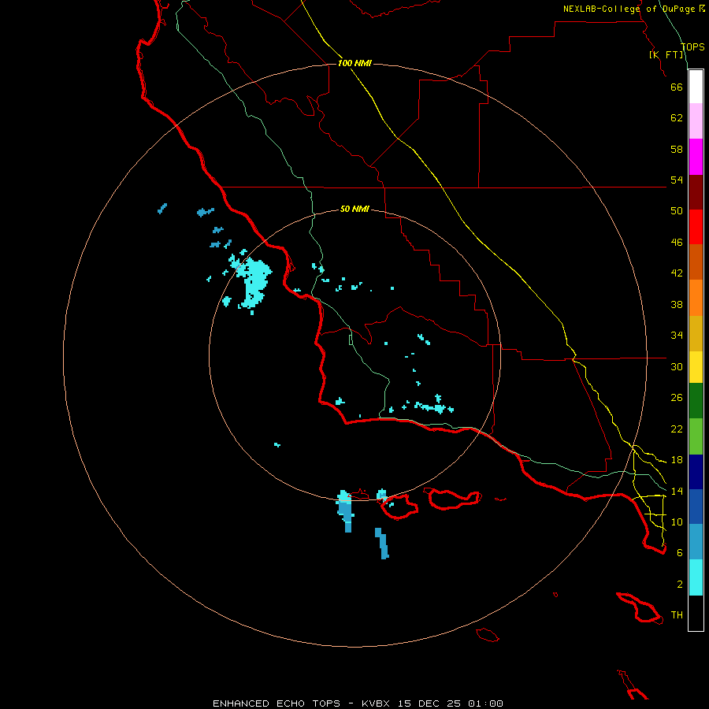The image size is (709, 709).
Task: Click the blue echo streak farthest south
Action: [x=382, y=544]
